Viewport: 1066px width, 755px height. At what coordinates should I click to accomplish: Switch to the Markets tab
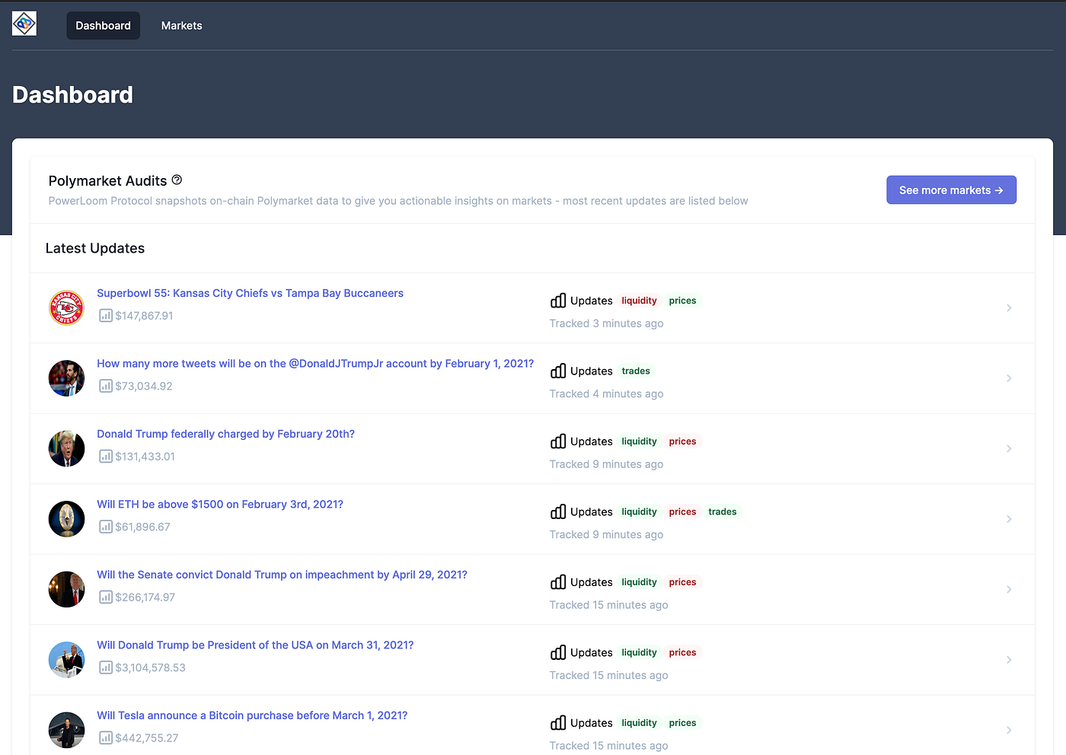[x=182, y=26]
